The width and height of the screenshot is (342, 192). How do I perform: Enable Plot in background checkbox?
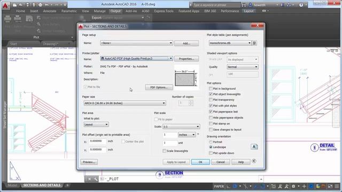[211, 89]
